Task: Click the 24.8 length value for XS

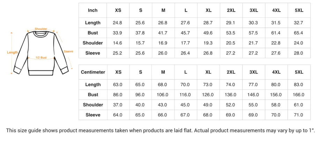Action: pos(118,23)
